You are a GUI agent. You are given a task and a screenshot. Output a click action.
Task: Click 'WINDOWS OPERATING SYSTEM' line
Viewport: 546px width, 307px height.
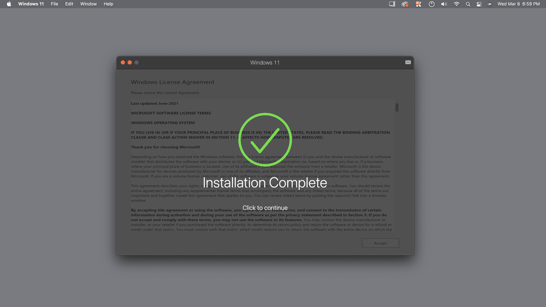(163, 123)
